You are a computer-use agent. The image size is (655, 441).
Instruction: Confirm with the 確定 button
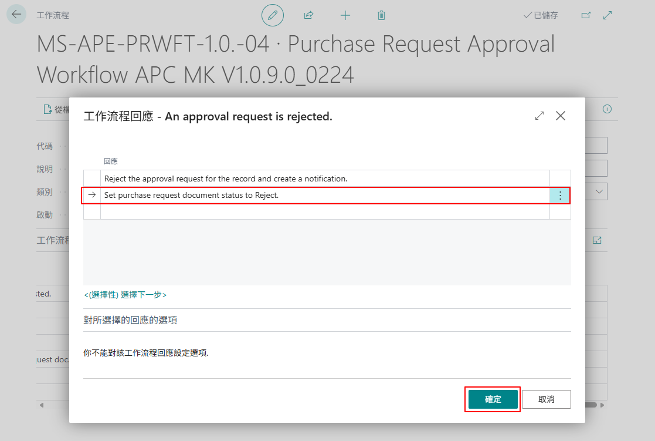493,399
